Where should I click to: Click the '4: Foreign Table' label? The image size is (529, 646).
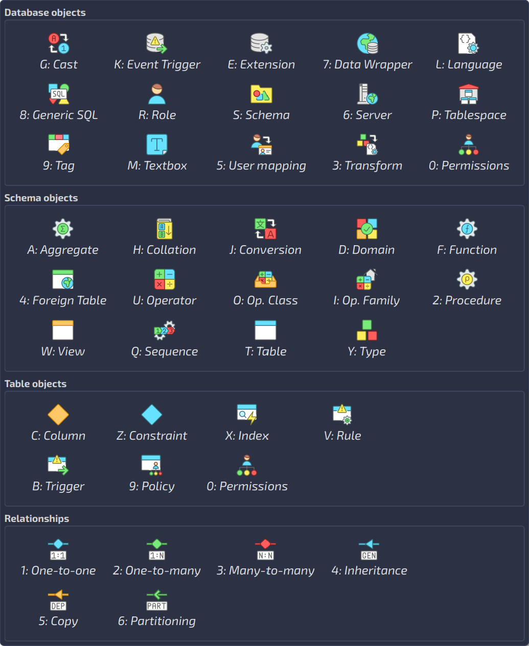pyautogui.click(x=63, y=301)
